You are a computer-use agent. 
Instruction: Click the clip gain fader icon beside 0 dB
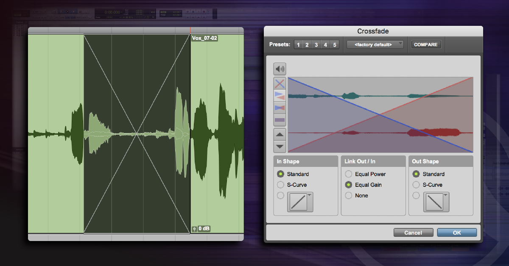click(194, 229)
